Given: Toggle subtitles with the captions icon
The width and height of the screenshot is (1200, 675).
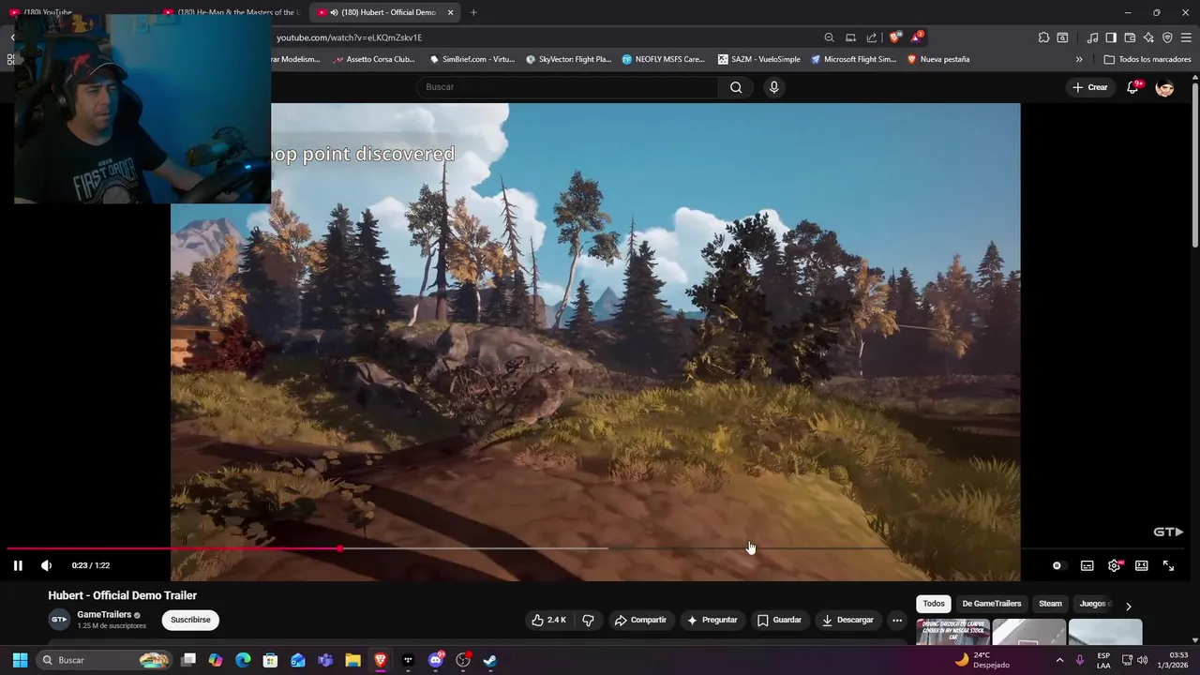Looking at the screenshot, I should tap(1087, 565).
